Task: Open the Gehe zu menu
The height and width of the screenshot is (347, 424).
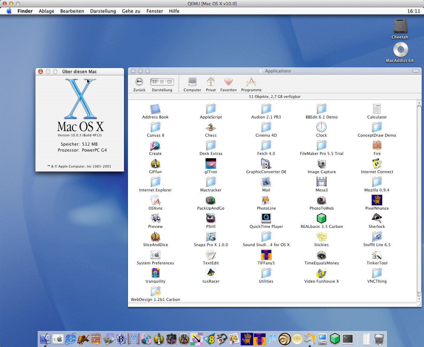Action: [131, 11]
